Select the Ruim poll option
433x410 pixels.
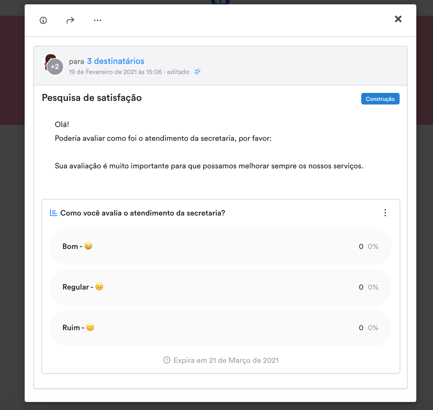(x=220, y=328)
